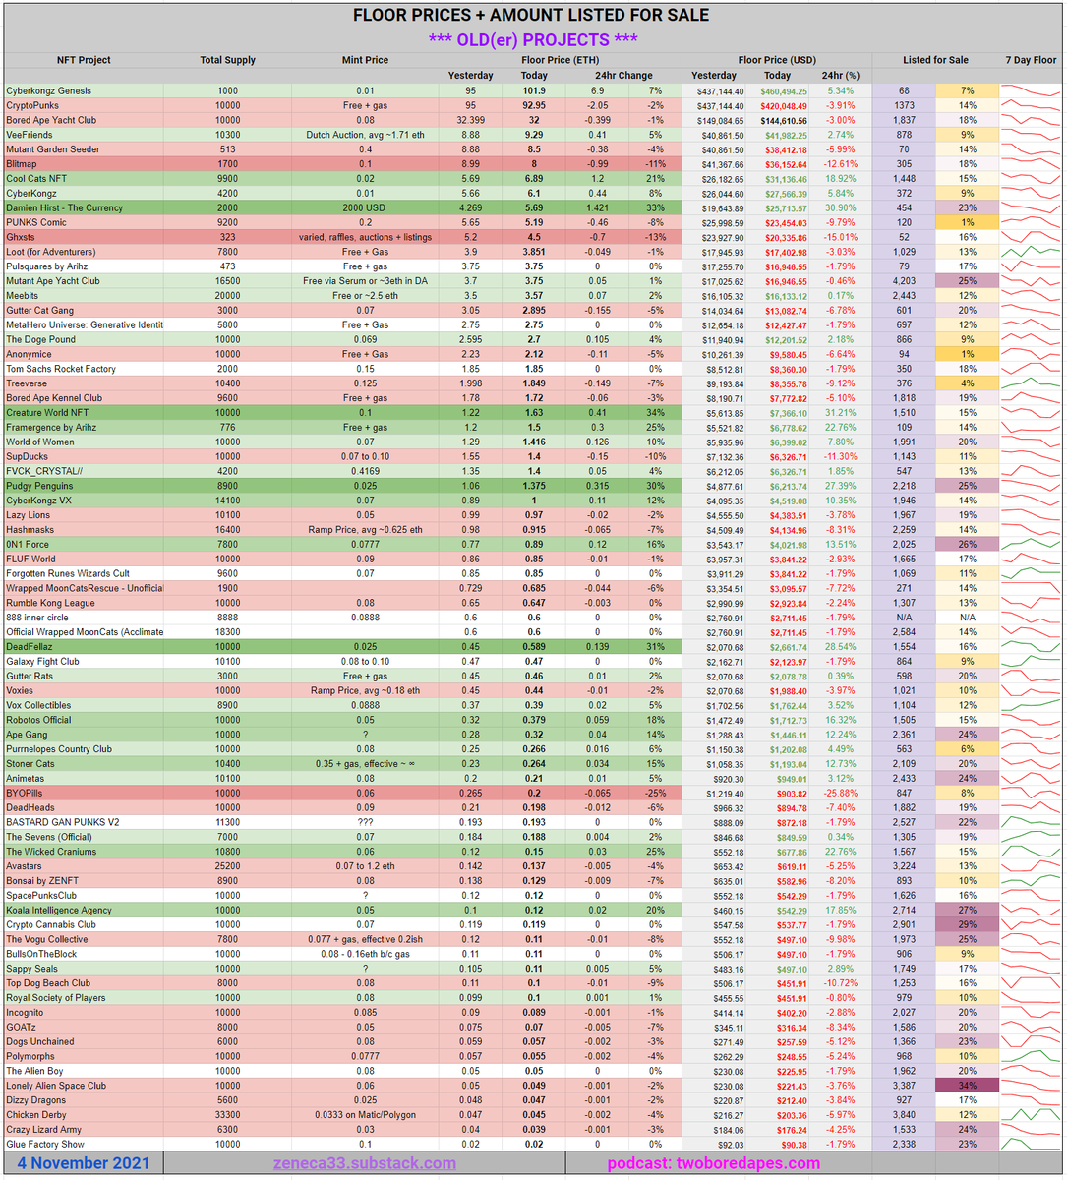Image resolution: width=1067 pixels, height=1180 pixels.
Task: Click the '*** OLD(er) PROJECTS ***' subtitle
Action: tap(533, 38)
